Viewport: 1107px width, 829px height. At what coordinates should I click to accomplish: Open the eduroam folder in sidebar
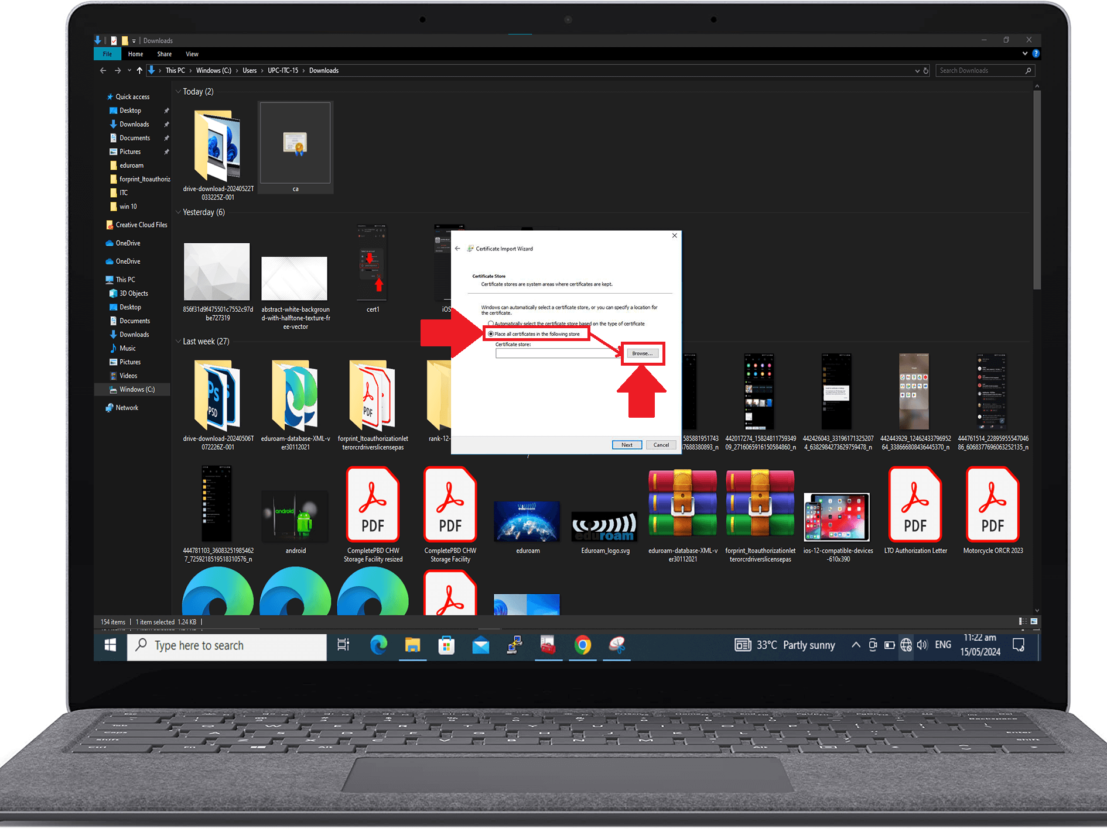click(131, 166)
